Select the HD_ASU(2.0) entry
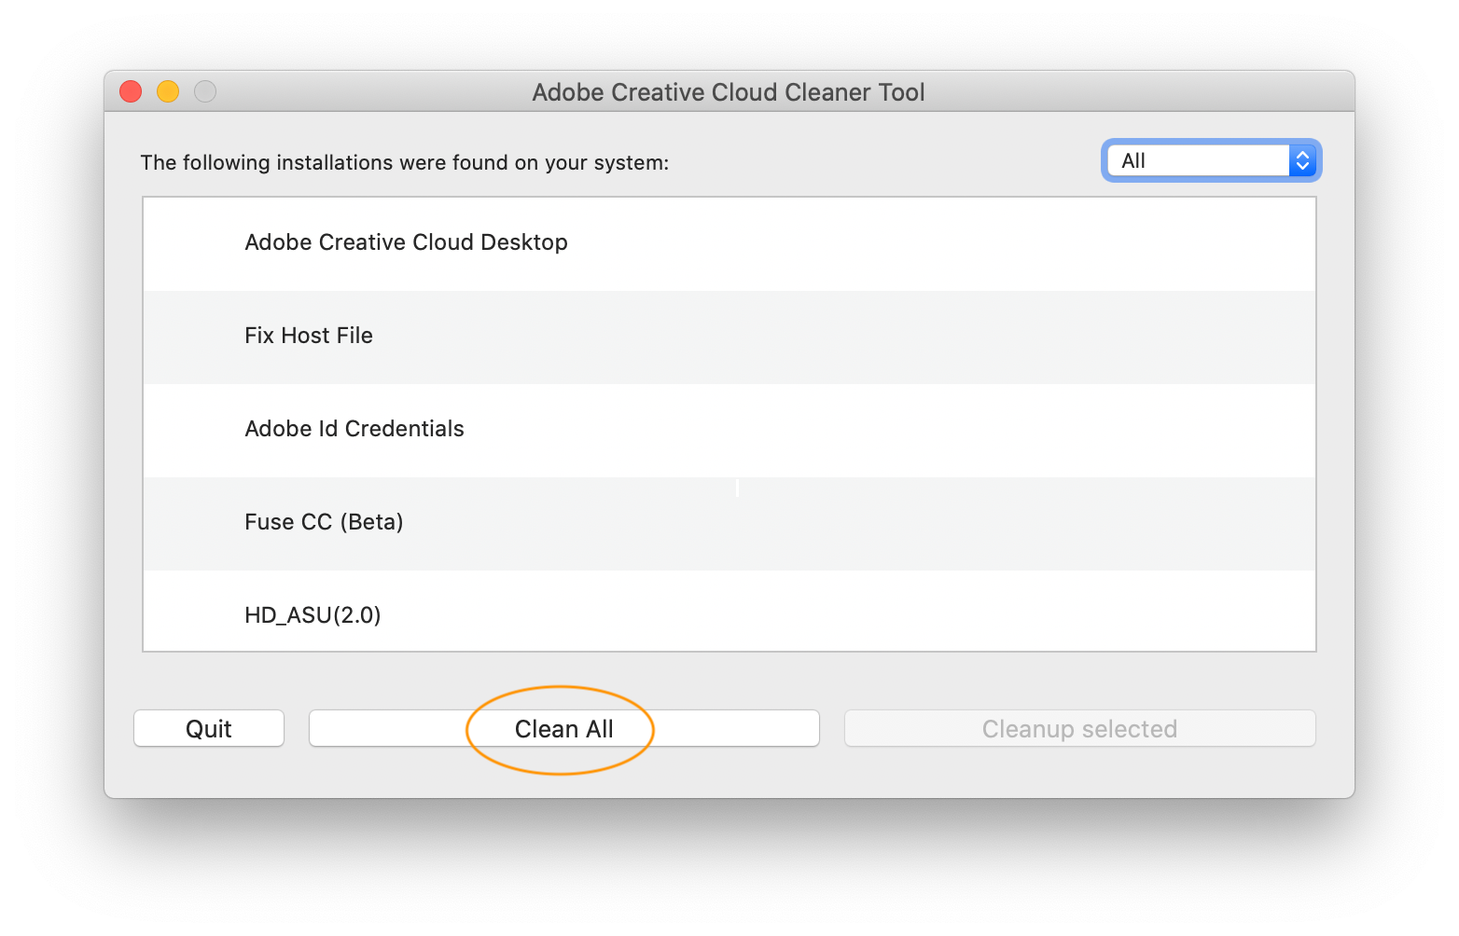 pos(729,611)
